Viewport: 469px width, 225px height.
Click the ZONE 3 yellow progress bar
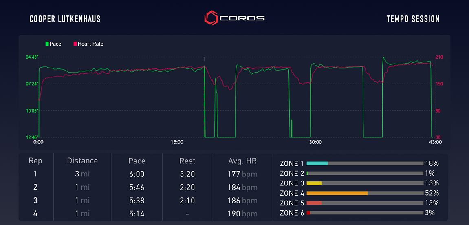click(x=365, y=183)
